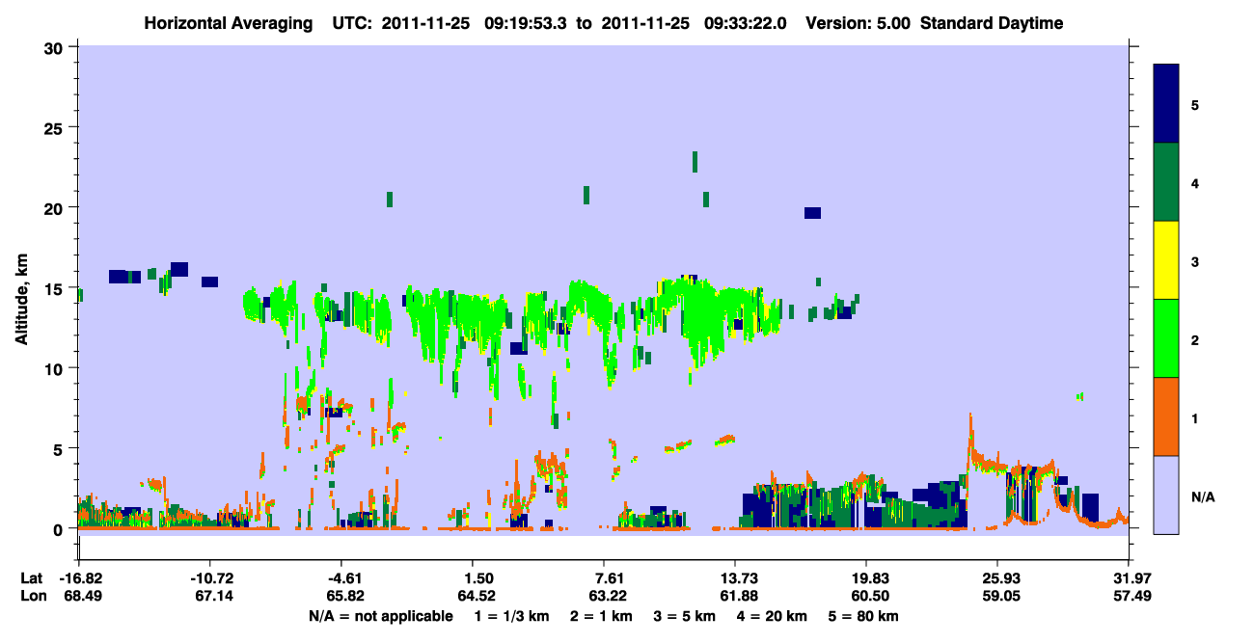Image resolution: width=1254 pixels, height=643 pixels.
Task: Click the orange level 1 color swatch
Action: [1166, 416]
